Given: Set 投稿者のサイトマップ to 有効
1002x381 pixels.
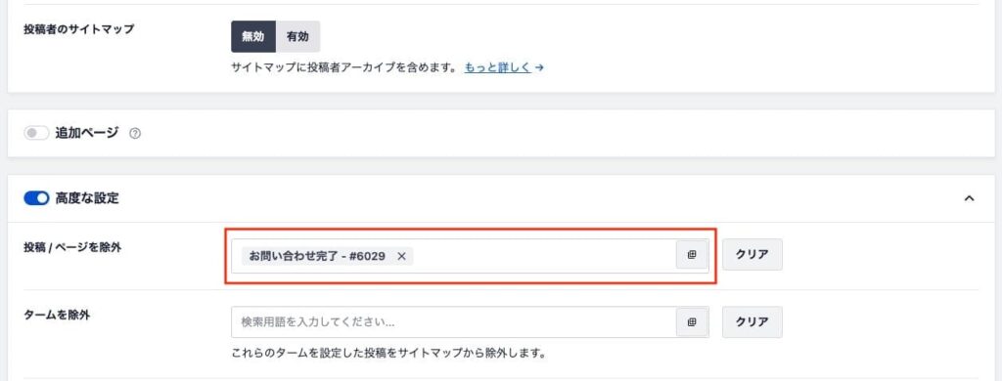Looking at the screenshot, I should point(297,36).
